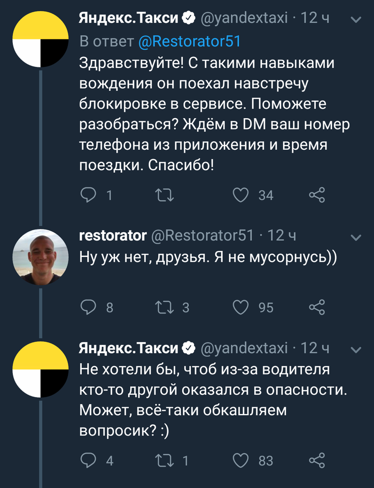Screen dimensions: 374x488
Task: Open Яндекс.Такси avatar on first tweet
Action: [40, 39]
